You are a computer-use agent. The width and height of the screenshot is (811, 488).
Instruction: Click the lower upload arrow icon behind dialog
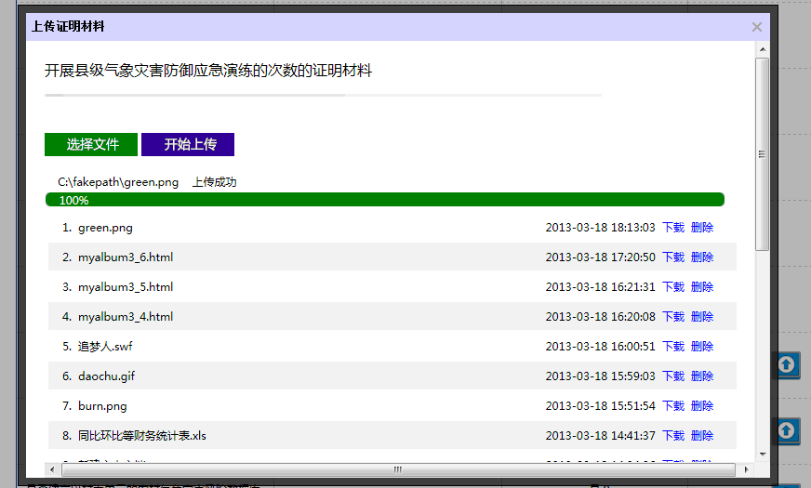click(787, 430)
